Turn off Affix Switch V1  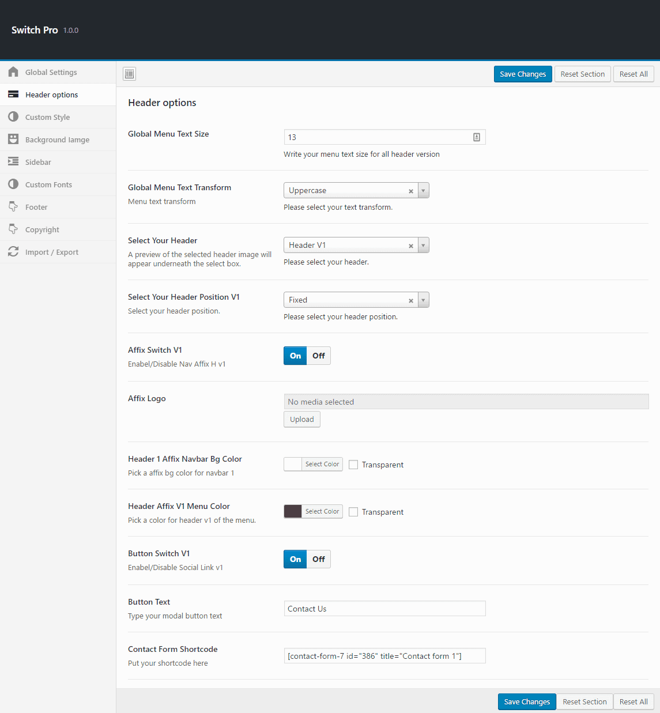click(x=318, y=356)
